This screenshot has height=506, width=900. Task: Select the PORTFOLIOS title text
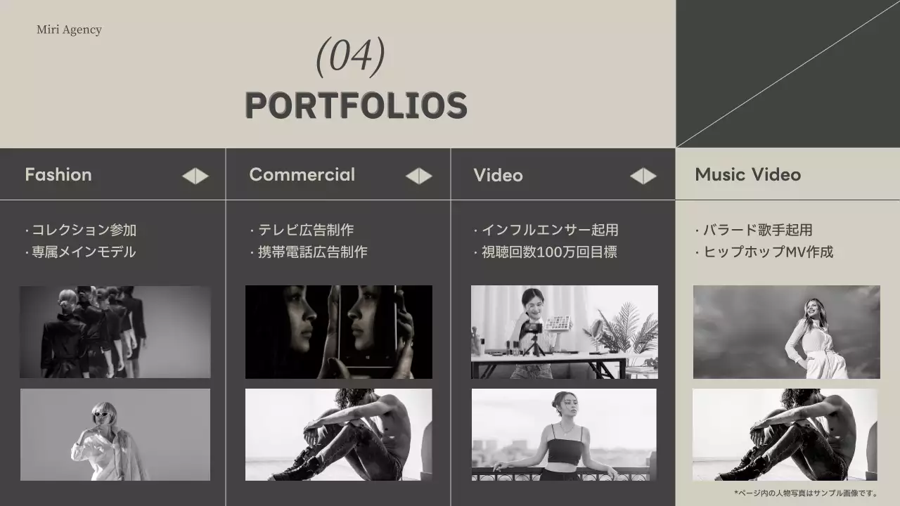coord(356,105)
